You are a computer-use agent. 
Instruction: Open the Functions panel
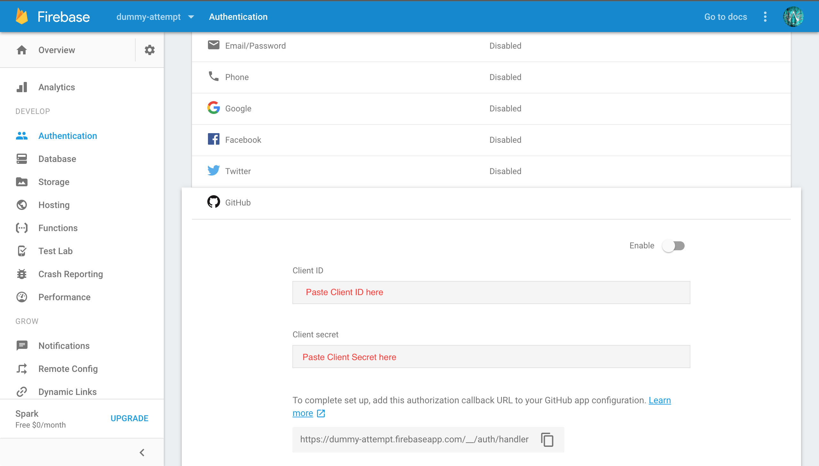[58, 228]
